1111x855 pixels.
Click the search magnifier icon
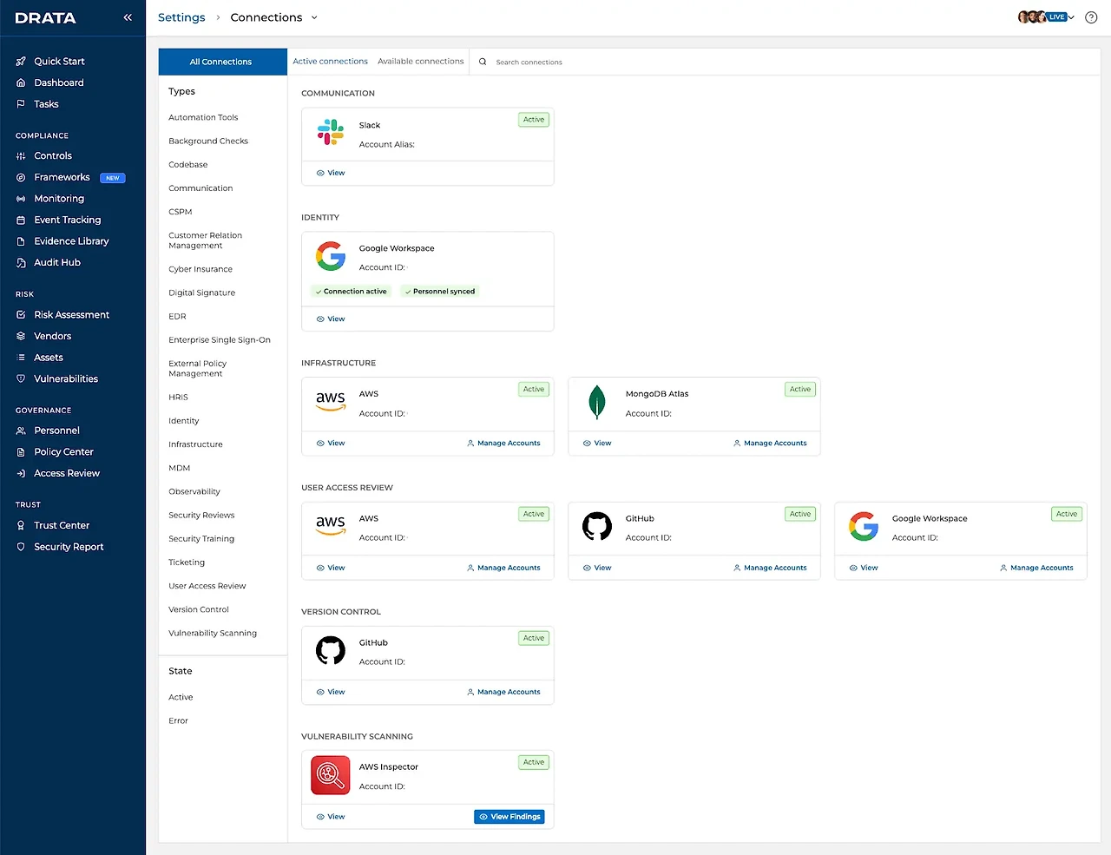(483, 62)
